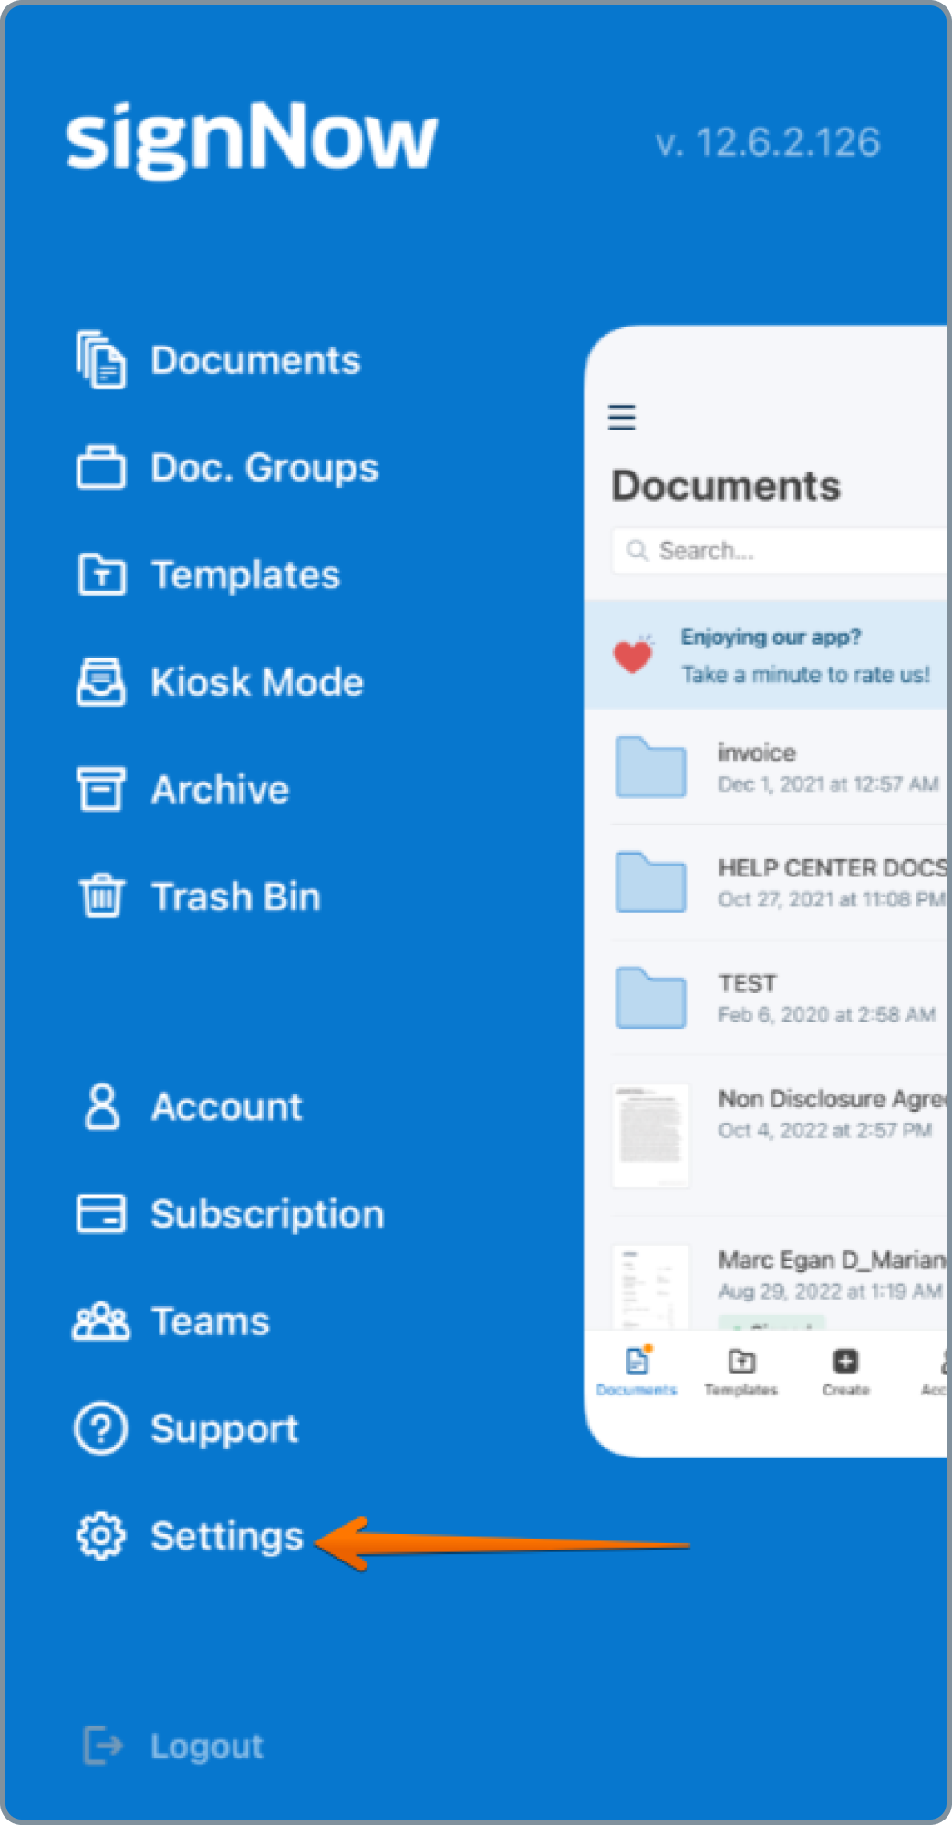The width and height of the screenshot is (952, 1825).
Task: Select the Non Disclosure Agreement document thumbnail
Action: [651, 1135]
